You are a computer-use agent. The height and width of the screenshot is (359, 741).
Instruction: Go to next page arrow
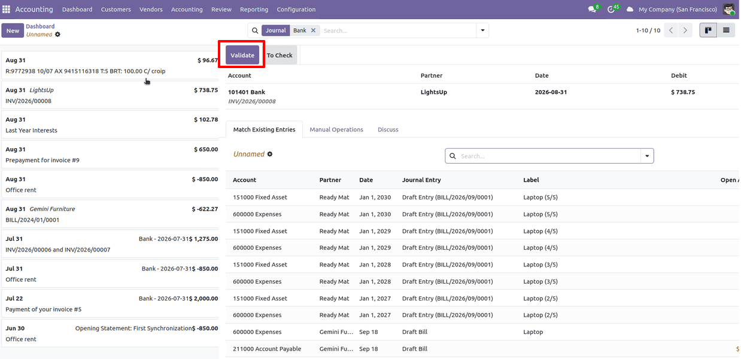pyautogui.click(x=685, y=30)
